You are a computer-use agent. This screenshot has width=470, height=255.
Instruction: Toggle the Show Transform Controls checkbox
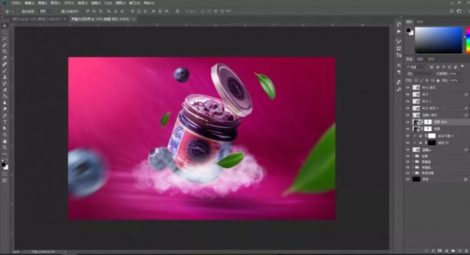point(58,11)
